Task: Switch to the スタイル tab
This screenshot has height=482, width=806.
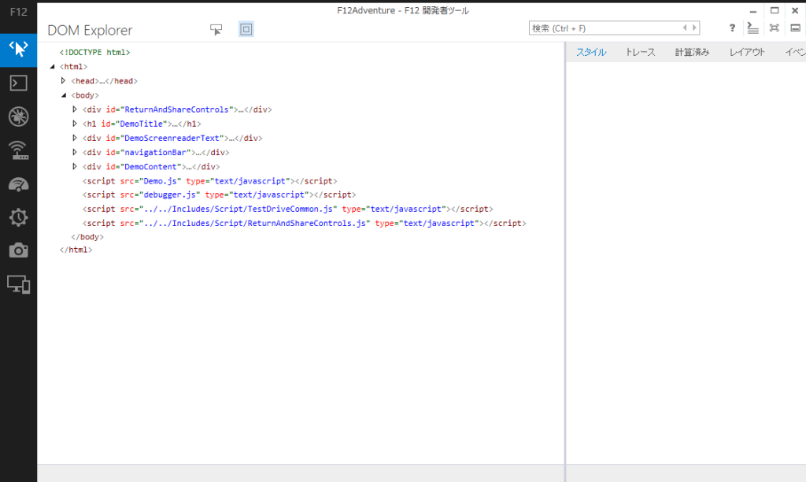Action: tap(591, 52)
